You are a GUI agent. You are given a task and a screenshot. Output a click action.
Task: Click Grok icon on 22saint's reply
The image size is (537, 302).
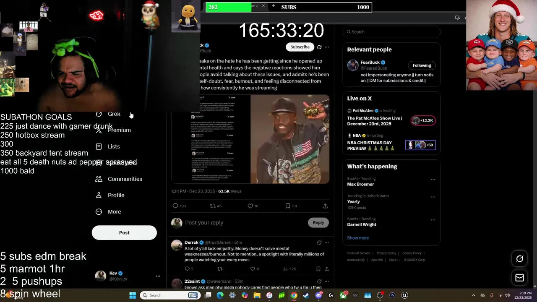pyautogui.click(x=319, y=281)
